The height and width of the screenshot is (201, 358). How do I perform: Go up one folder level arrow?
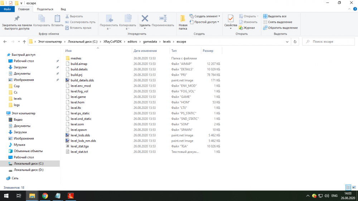pyautogui.click(x=24, y=42)
